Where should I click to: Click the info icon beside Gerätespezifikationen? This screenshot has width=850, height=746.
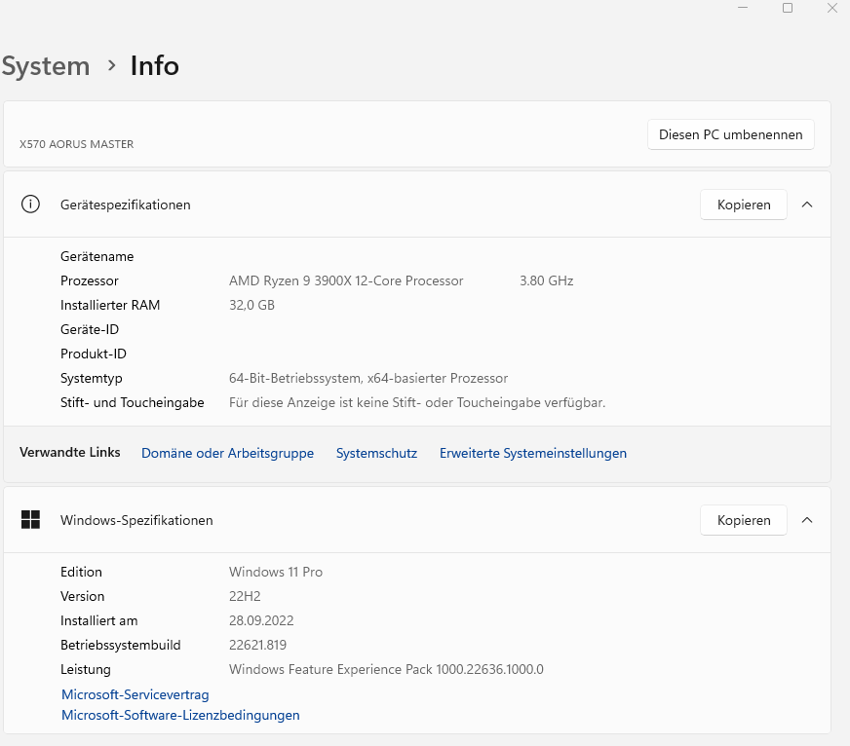[31, 205]
